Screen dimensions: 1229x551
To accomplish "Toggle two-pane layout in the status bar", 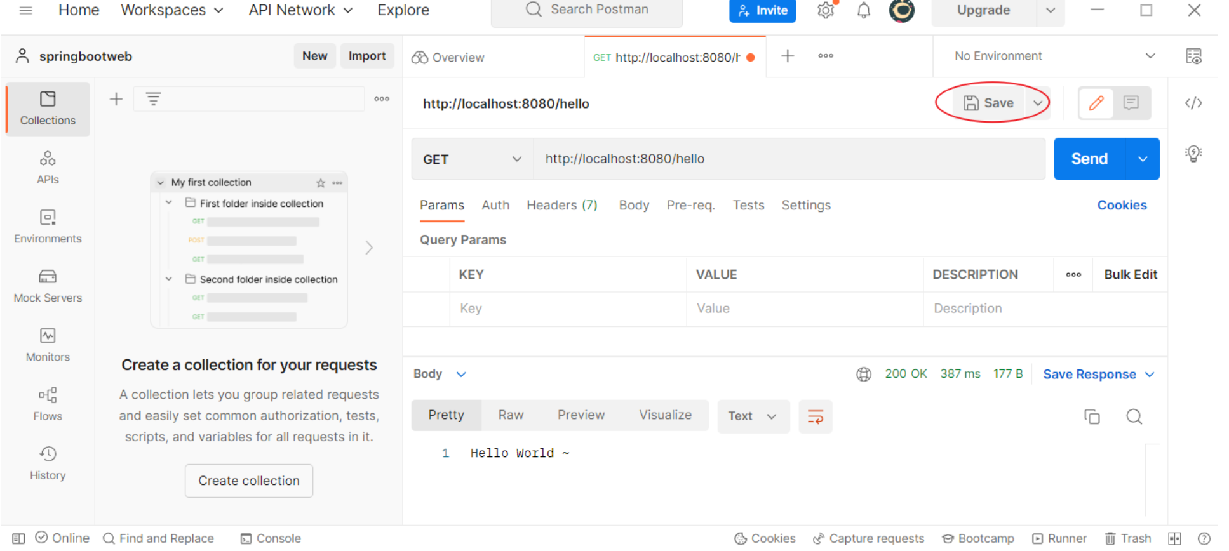I will pos(1174,538).
